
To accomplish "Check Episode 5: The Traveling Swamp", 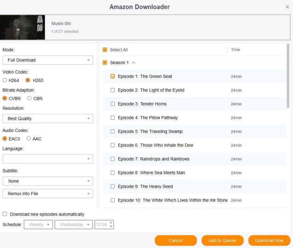I will click(x=112, y=132).
